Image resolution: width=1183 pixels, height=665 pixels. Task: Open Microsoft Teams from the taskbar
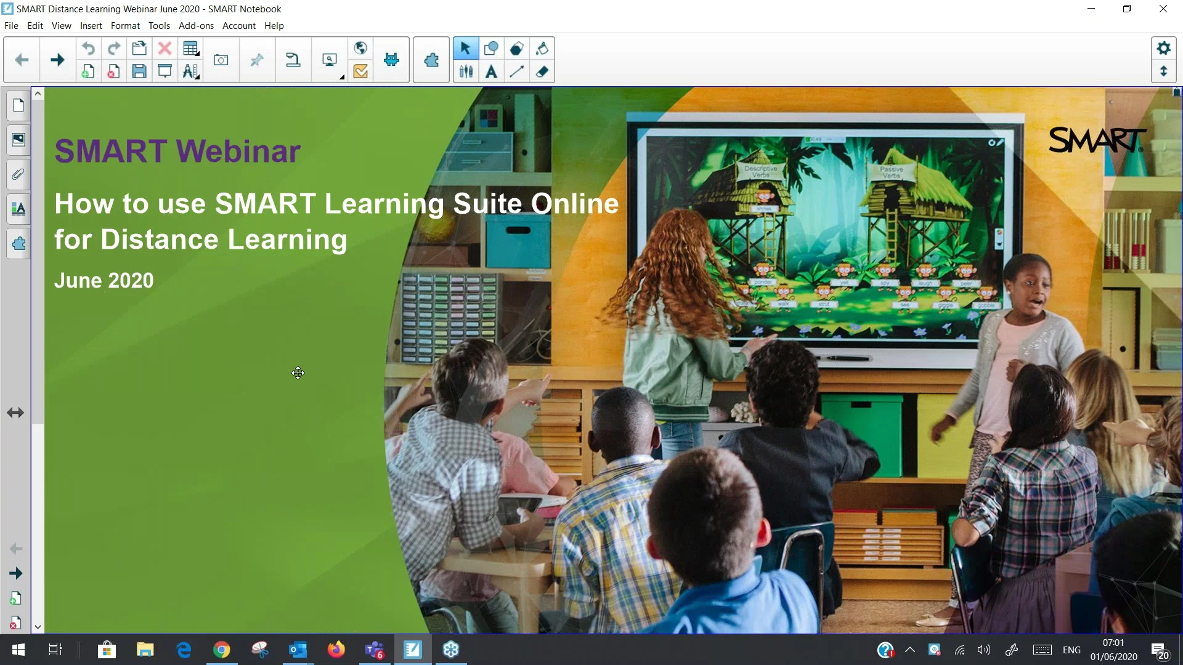375,650
